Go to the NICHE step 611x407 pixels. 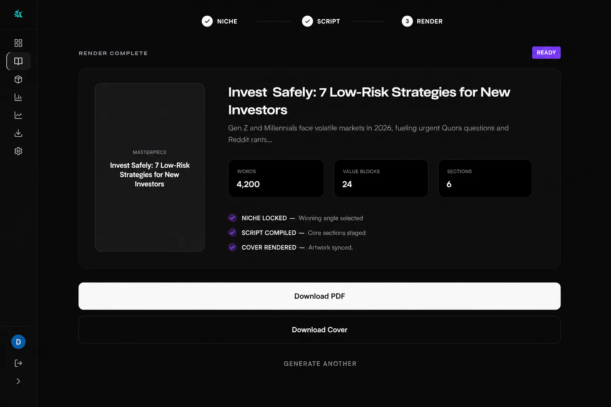(220, 21)
